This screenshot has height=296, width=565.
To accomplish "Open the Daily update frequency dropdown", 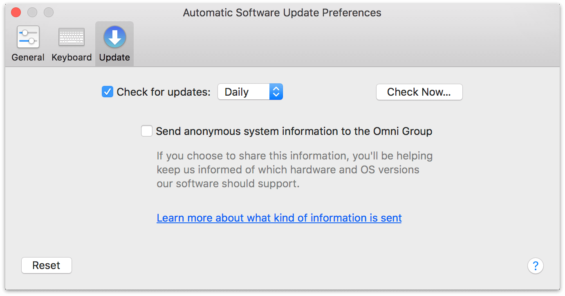I will 250,92.
